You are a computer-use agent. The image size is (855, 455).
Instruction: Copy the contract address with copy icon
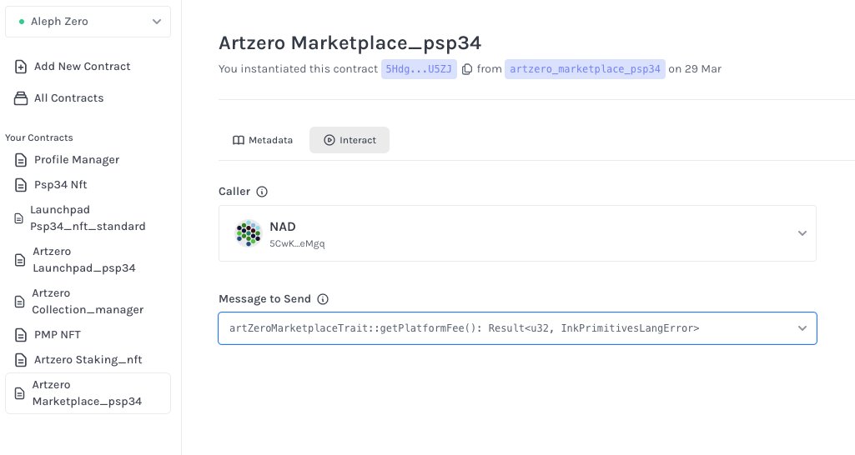coord(467,69)
